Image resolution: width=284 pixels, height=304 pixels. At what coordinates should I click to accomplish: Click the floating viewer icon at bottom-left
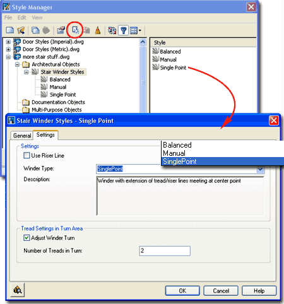(18, 290)
